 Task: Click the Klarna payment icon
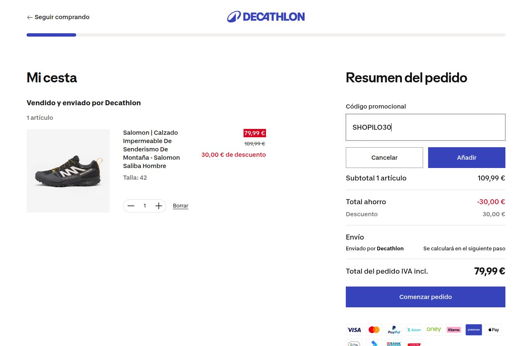[x=454, y=330]
